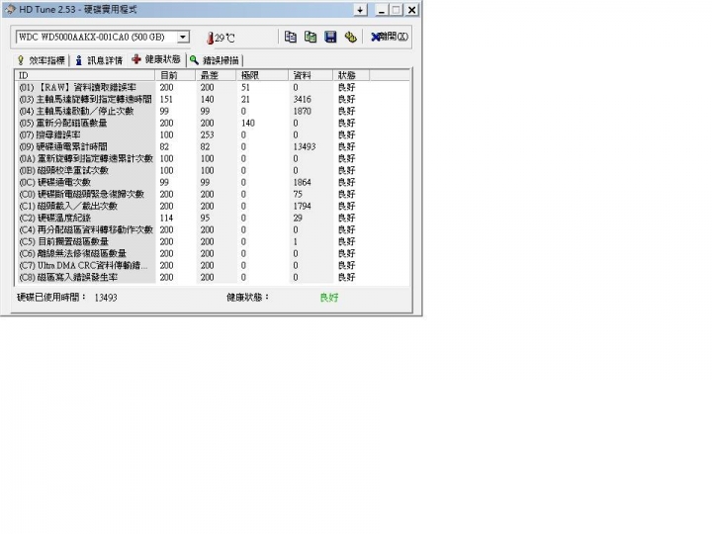The image size is (712, 534).
Task: Click the floppy disk save icon
Action: [x=330, y=37]
